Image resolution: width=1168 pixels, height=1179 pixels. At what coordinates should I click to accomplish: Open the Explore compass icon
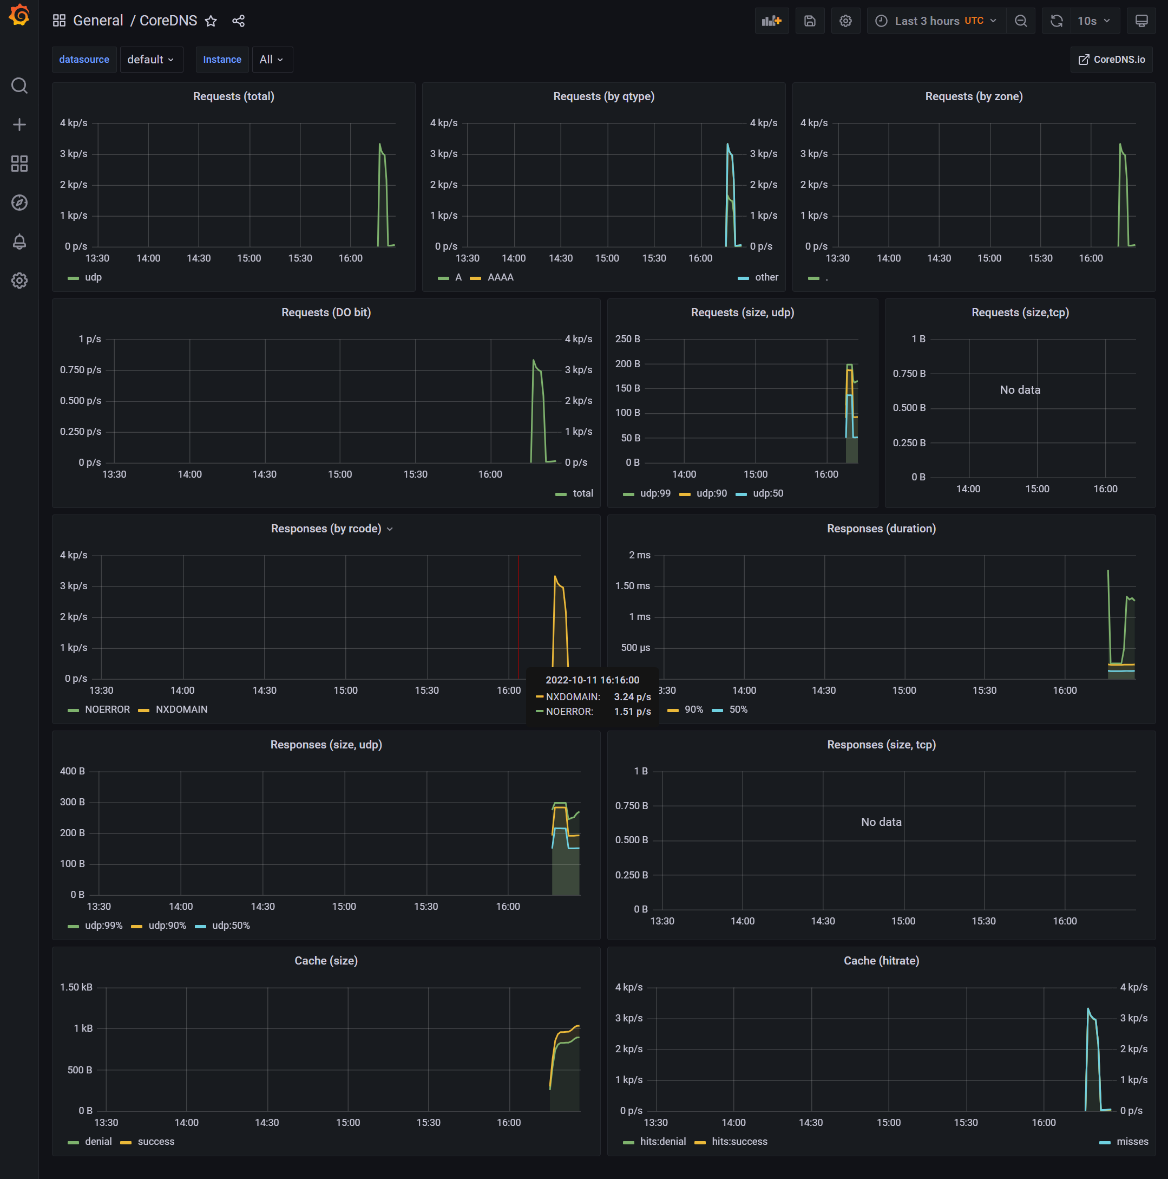pyautogui.click(x=19, y=203)
